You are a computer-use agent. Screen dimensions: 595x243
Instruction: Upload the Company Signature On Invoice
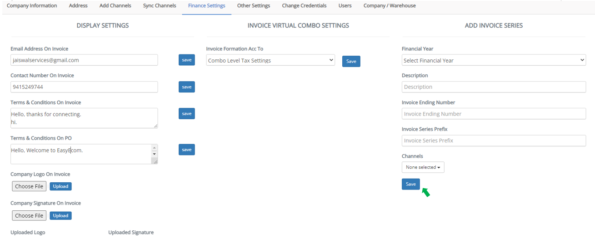point(60,215)
